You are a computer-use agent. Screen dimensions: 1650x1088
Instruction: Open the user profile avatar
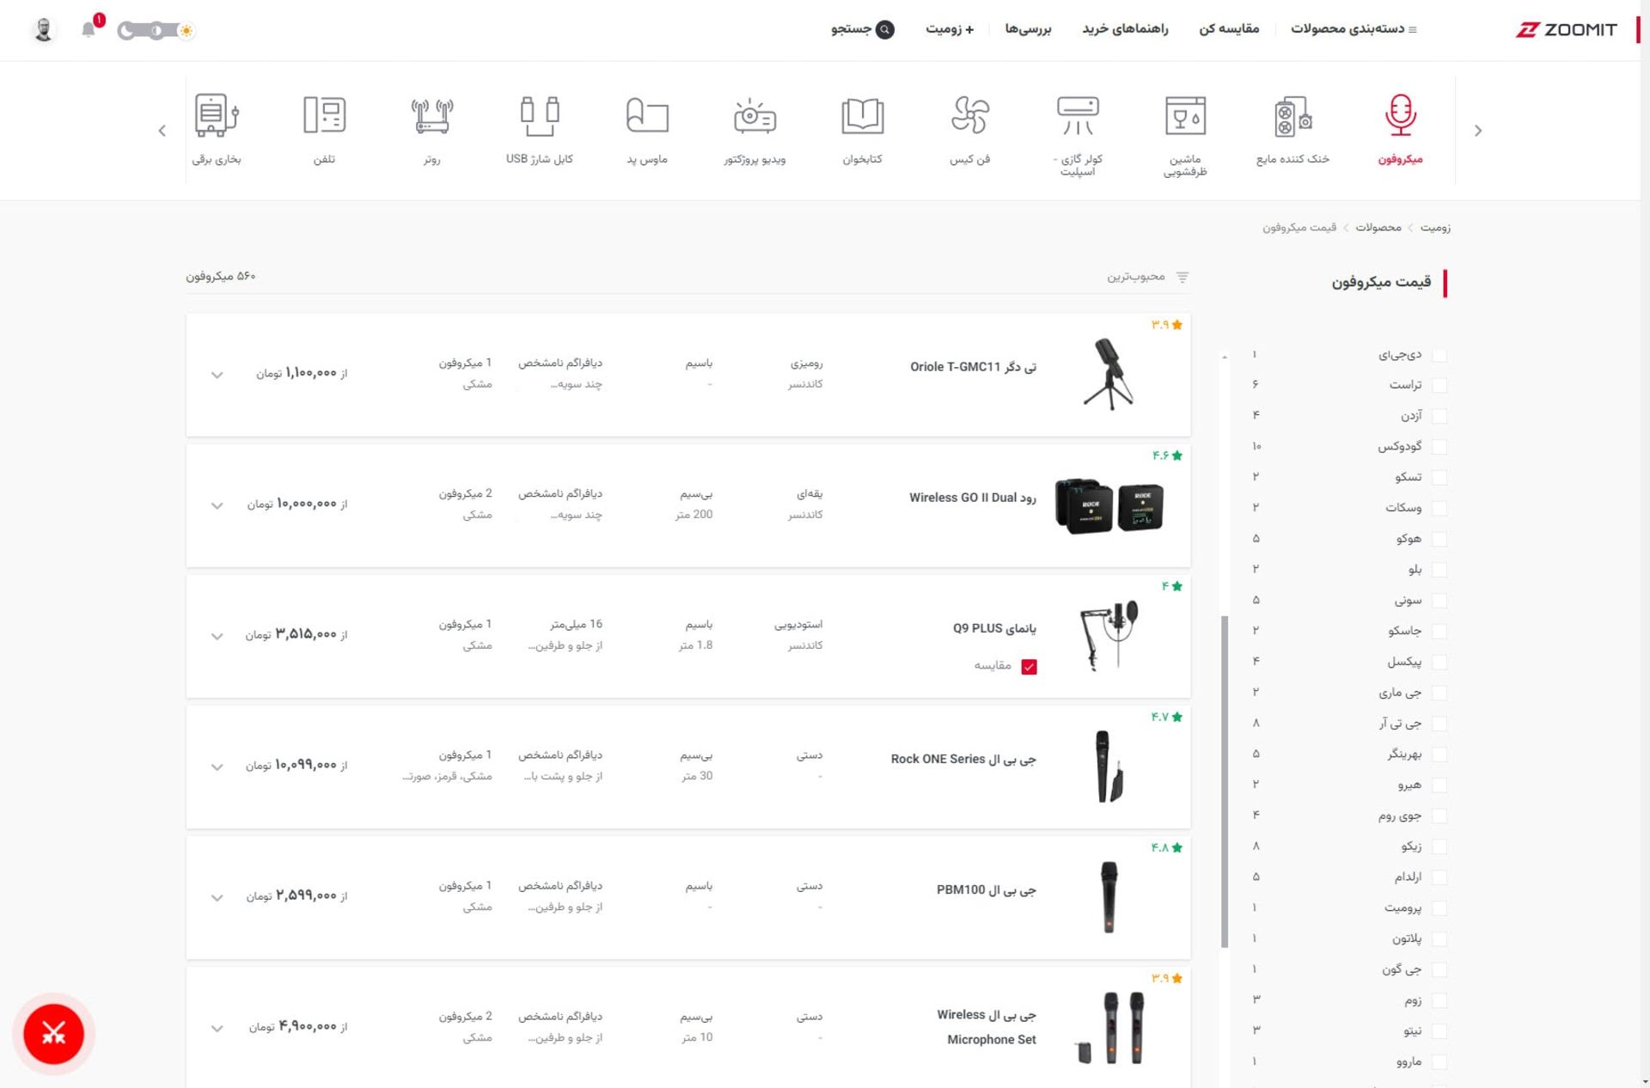click(44, 30)
